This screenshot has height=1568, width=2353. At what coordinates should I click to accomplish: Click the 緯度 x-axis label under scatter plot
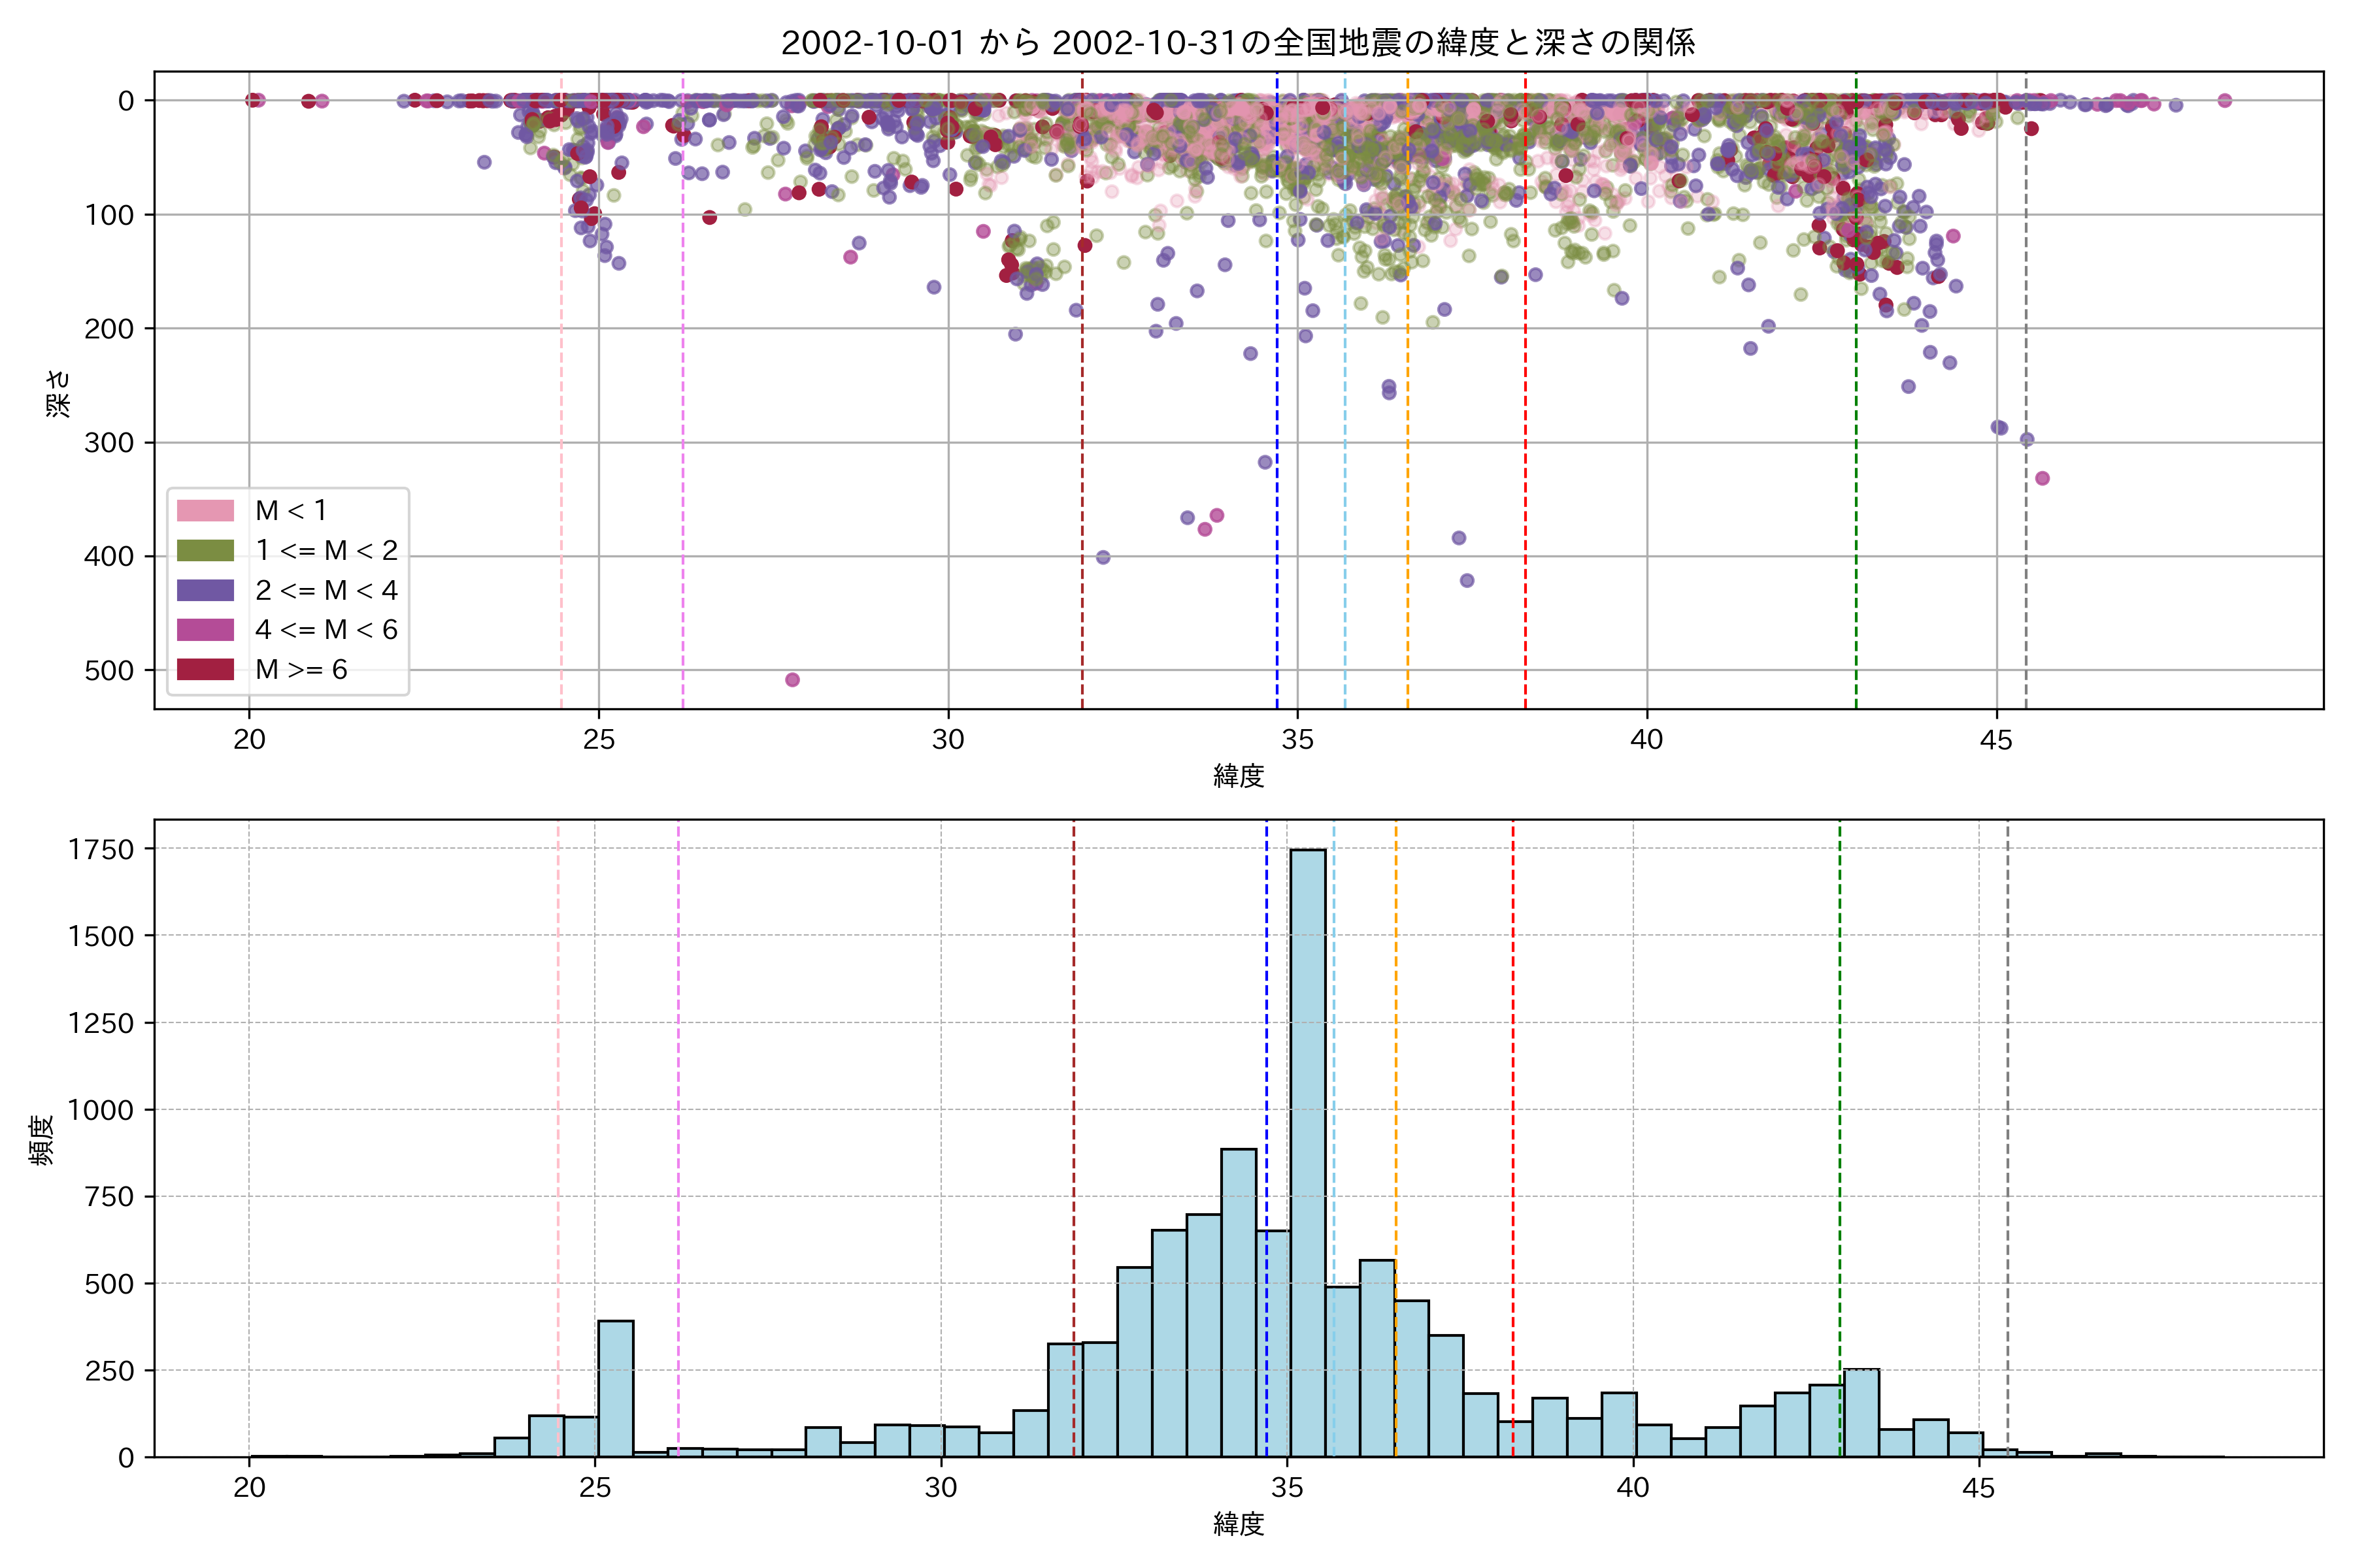click(1239, 776)
